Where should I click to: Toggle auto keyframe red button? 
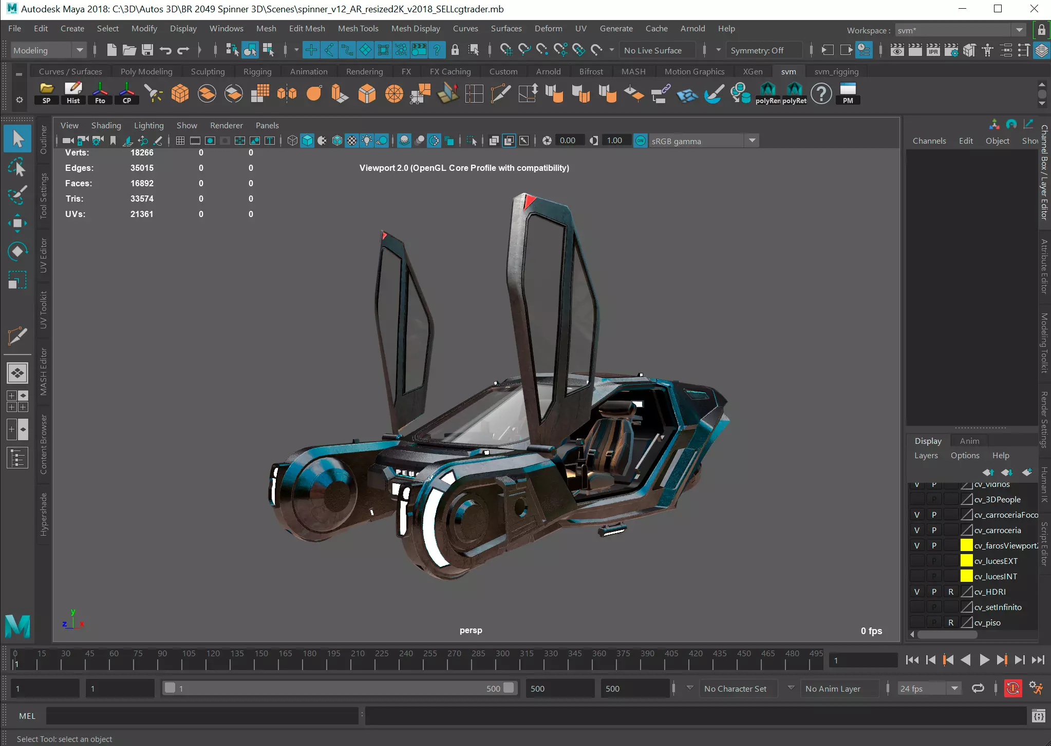coord(1012,689)
